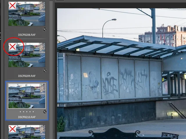The image size is (186, 139).
Task: Click the edit settings badge on DSCF8208.RAF
Action: (45, 29)
